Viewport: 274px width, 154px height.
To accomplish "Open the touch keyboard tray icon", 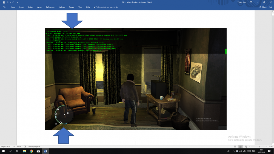I will point(249,151).
